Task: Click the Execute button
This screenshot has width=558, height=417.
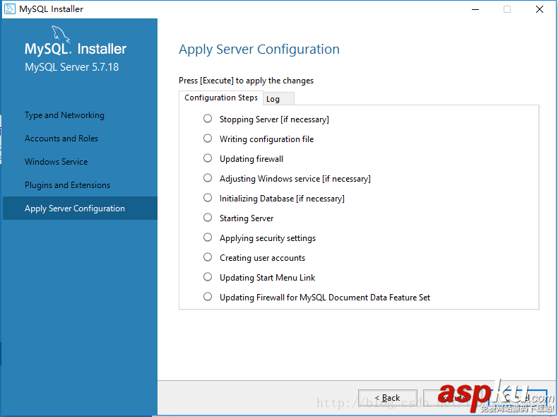Action: pos(451,398)
